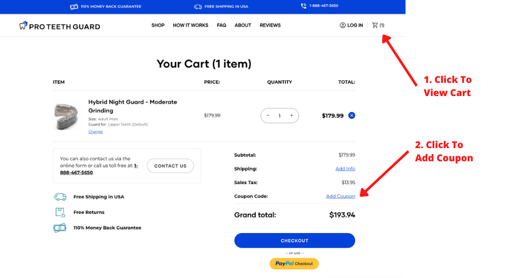Image resolution: width=505 pixels, height=278 pixels.
Task: Click the money back guarantee icon in top bar
Action: click(x=74, y=7)
